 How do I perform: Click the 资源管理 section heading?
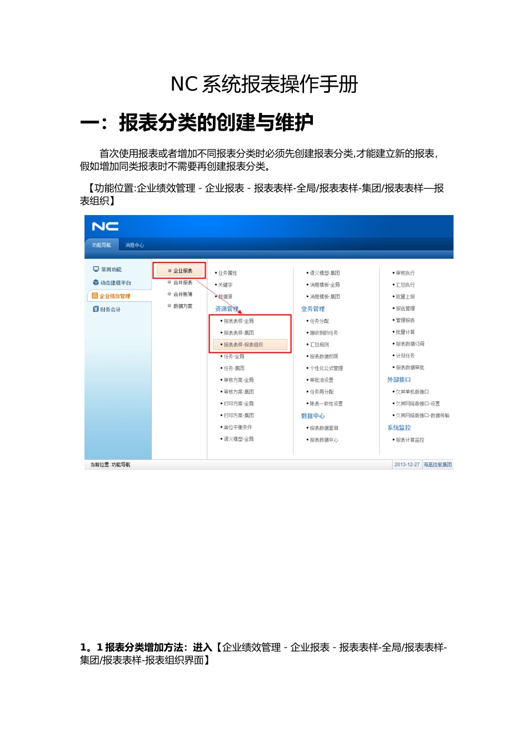click(227, 309)
